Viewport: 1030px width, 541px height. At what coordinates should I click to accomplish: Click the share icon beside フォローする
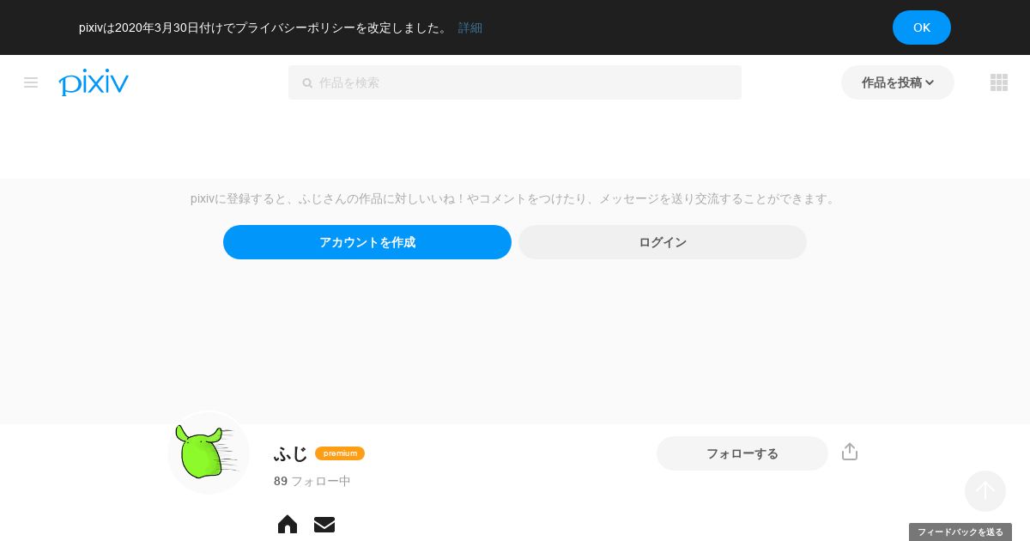[850, 452]
